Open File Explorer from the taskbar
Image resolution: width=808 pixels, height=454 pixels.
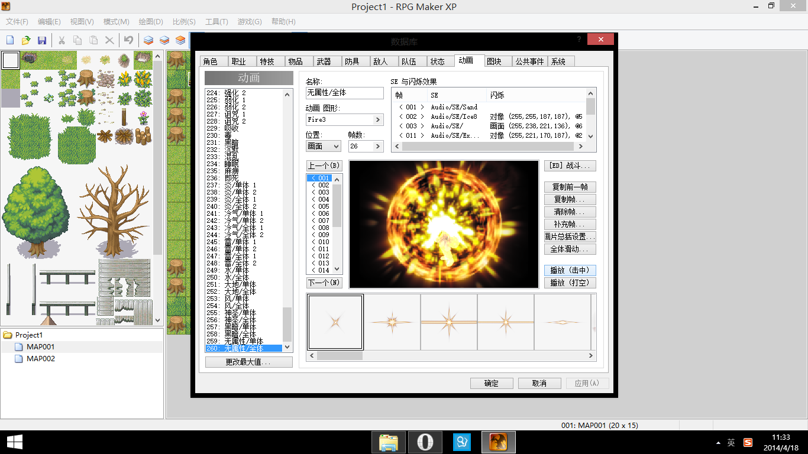[x=389, y=442]
